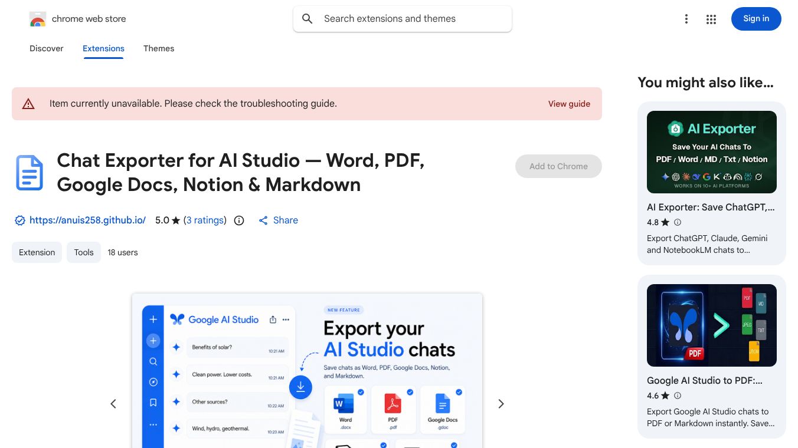Screen dimensions: 798x448
Task: Click the 'You might also like…' heading
Action: (x=705, y=83)
